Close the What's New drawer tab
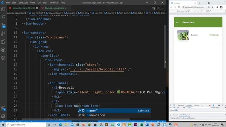This screenshot has width=226, height=127. pos(189,115)
